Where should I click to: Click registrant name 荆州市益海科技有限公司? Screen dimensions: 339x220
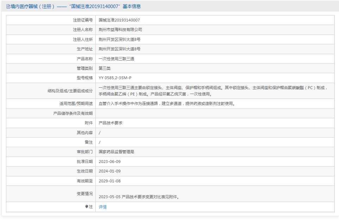(x=120, y=30)
